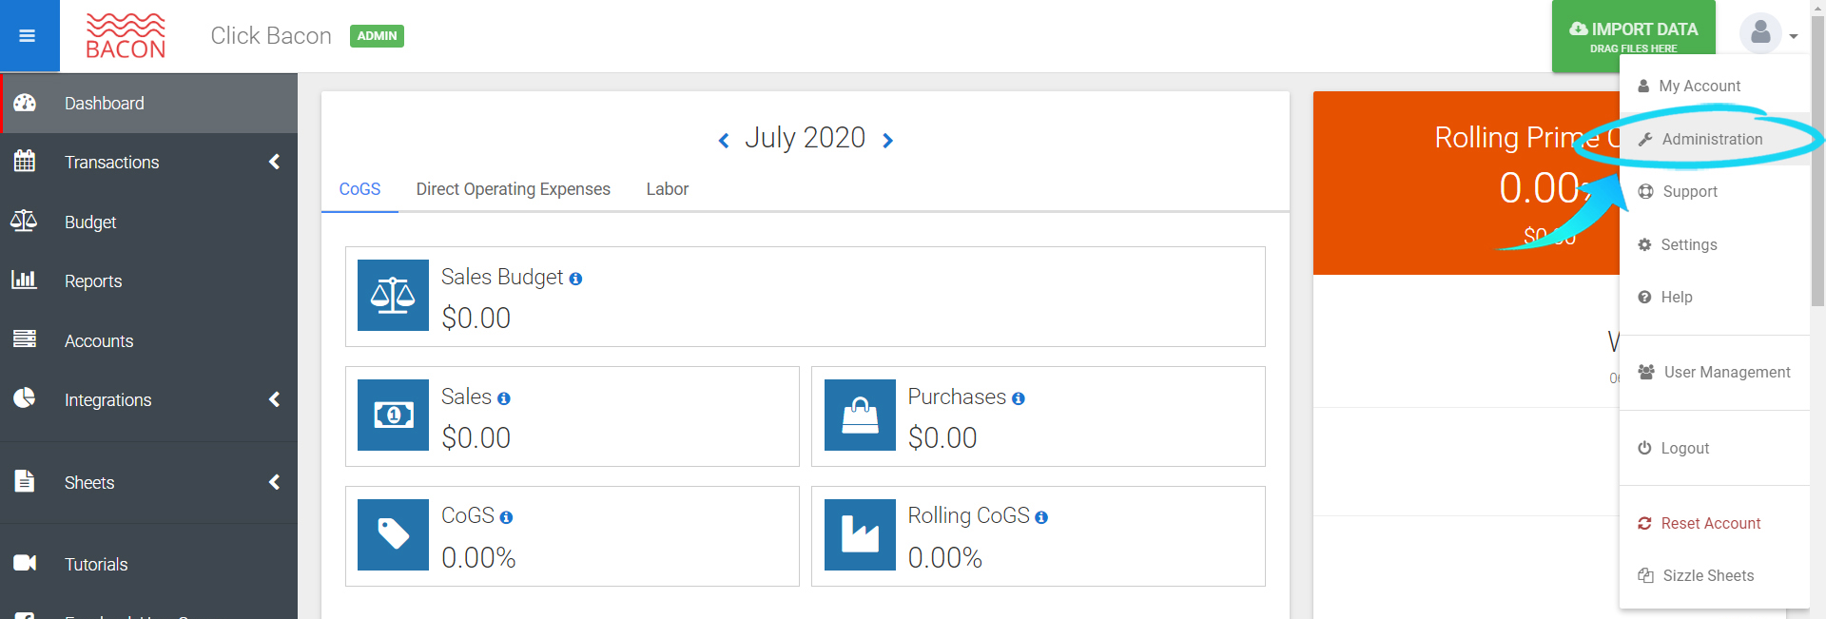The height and width of the screenshot is (619, 1826).
Task: Open Help from user menu
Action: (x=1715, y=297)
